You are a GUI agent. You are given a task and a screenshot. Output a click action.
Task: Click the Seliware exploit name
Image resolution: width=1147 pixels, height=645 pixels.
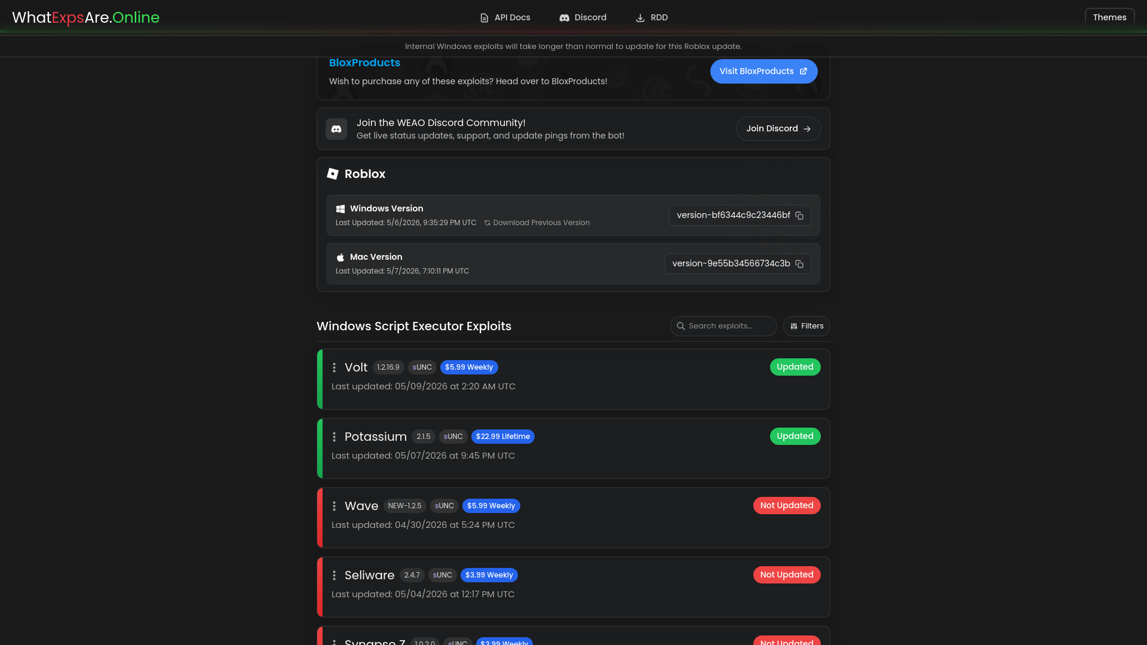pyautogui.click(x=369, y=575)
